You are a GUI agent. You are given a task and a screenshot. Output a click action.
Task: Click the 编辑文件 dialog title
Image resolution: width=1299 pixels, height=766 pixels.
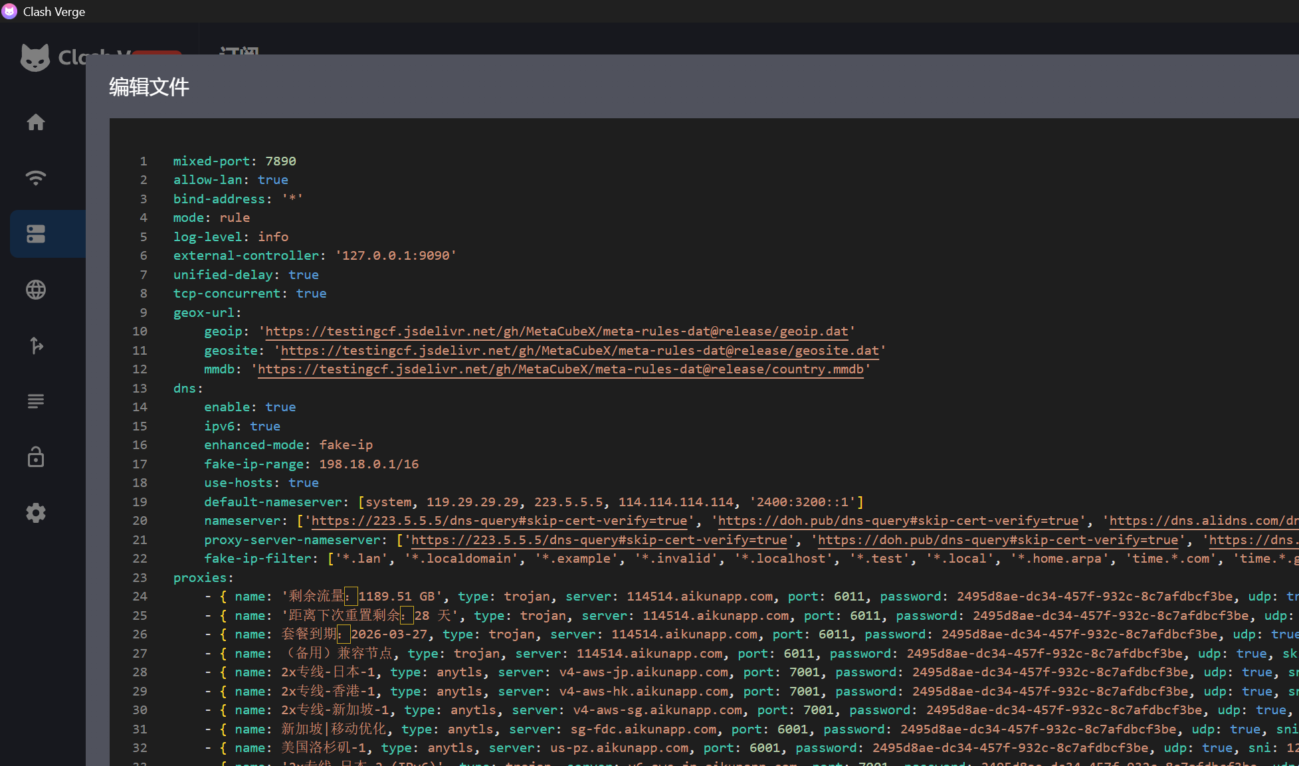click(x=149, y=87)
